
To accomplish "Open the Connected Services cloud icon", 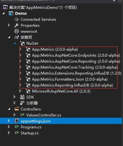I will [17, 20].
